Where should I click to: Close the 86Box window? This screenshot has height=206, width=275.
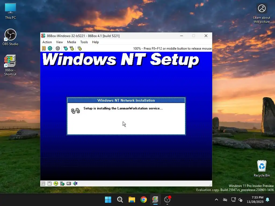[206, 36]
